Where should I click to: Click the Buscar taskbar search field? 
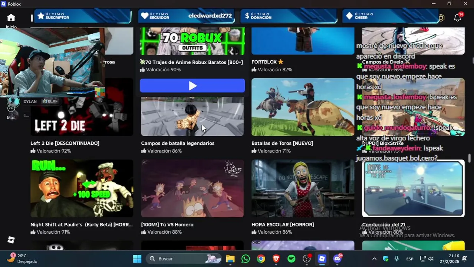tap(184, 259)
